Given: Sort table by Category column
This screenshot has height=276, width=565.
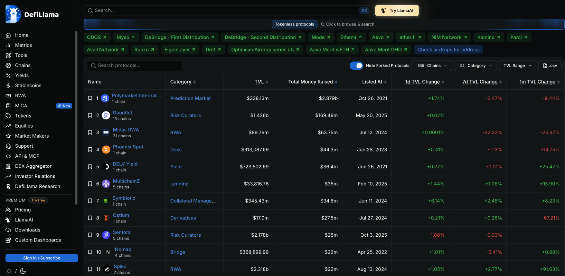Looking at the screenshot, I should point(183,82).
